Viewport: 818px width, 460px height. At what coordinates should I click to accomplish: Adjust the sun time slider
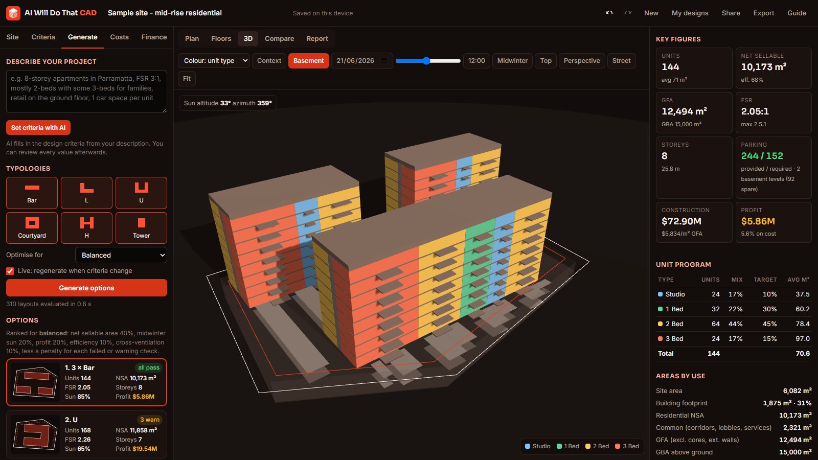coord(428,61)
